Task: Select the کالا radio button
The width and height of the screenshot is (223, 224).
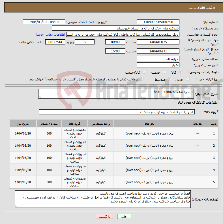Action: coord(181,72)
